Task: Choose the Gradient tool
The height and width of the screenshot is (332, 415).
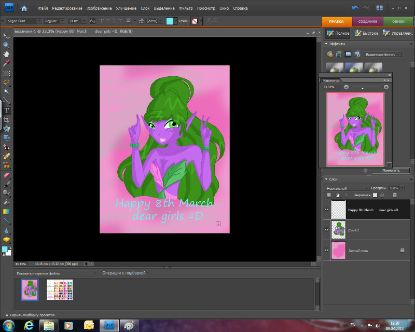Action: [7, 212]
